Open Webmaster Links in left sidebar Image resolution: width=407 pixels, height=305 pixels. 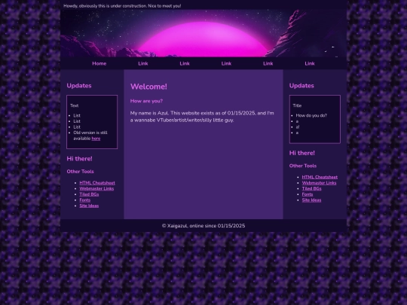pos(96,188)
